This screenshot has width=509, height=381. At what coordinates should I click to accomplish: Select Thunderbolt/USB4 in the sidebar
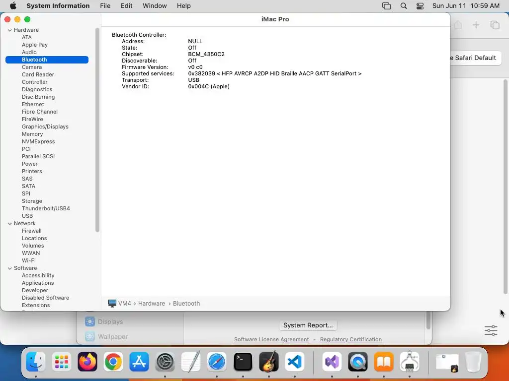[x=46, y=209]
